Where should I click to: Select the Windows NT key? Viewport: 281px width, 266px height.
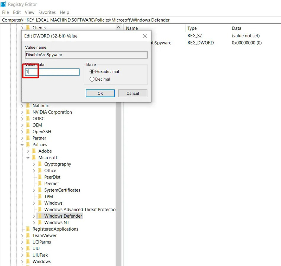[x=57, y=223]
